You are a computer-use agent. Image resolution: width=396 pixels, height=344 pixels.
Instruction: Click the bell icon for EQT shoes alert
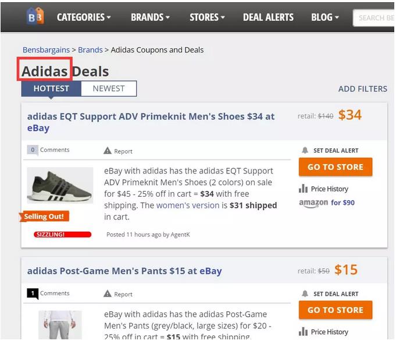click(x=305, y=150)
